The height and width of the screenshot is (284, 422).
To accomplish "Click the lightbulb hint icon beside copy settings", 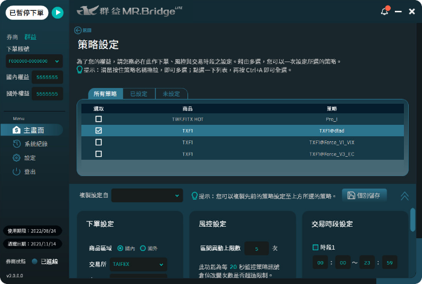I will point(195,195).
